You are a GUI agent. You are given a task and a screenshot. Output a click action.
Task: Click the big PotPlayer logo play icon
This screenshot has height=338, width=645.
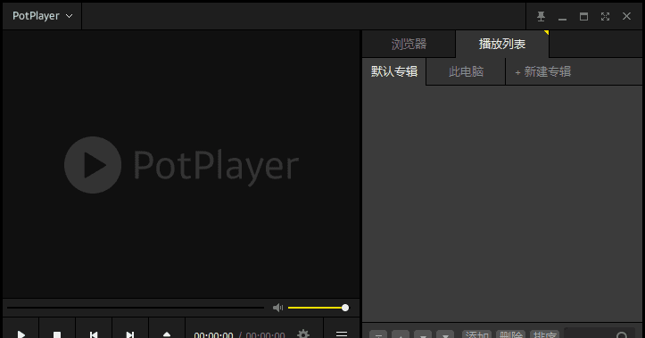point(93,165)
